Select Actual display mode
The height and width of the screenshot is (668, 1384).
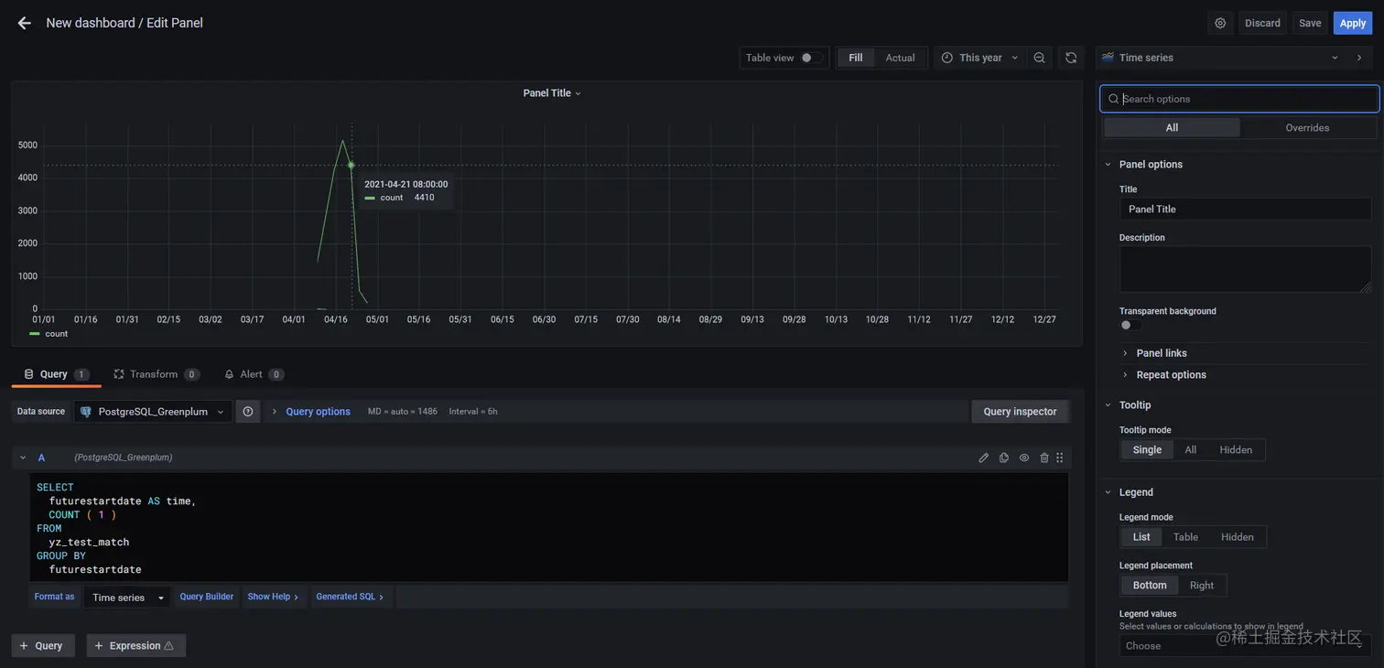[900, 58]
